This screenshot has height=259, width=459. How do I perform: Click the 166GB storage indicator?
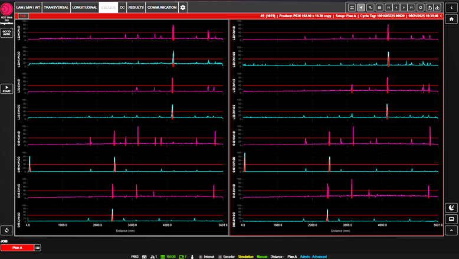point(168,257)
